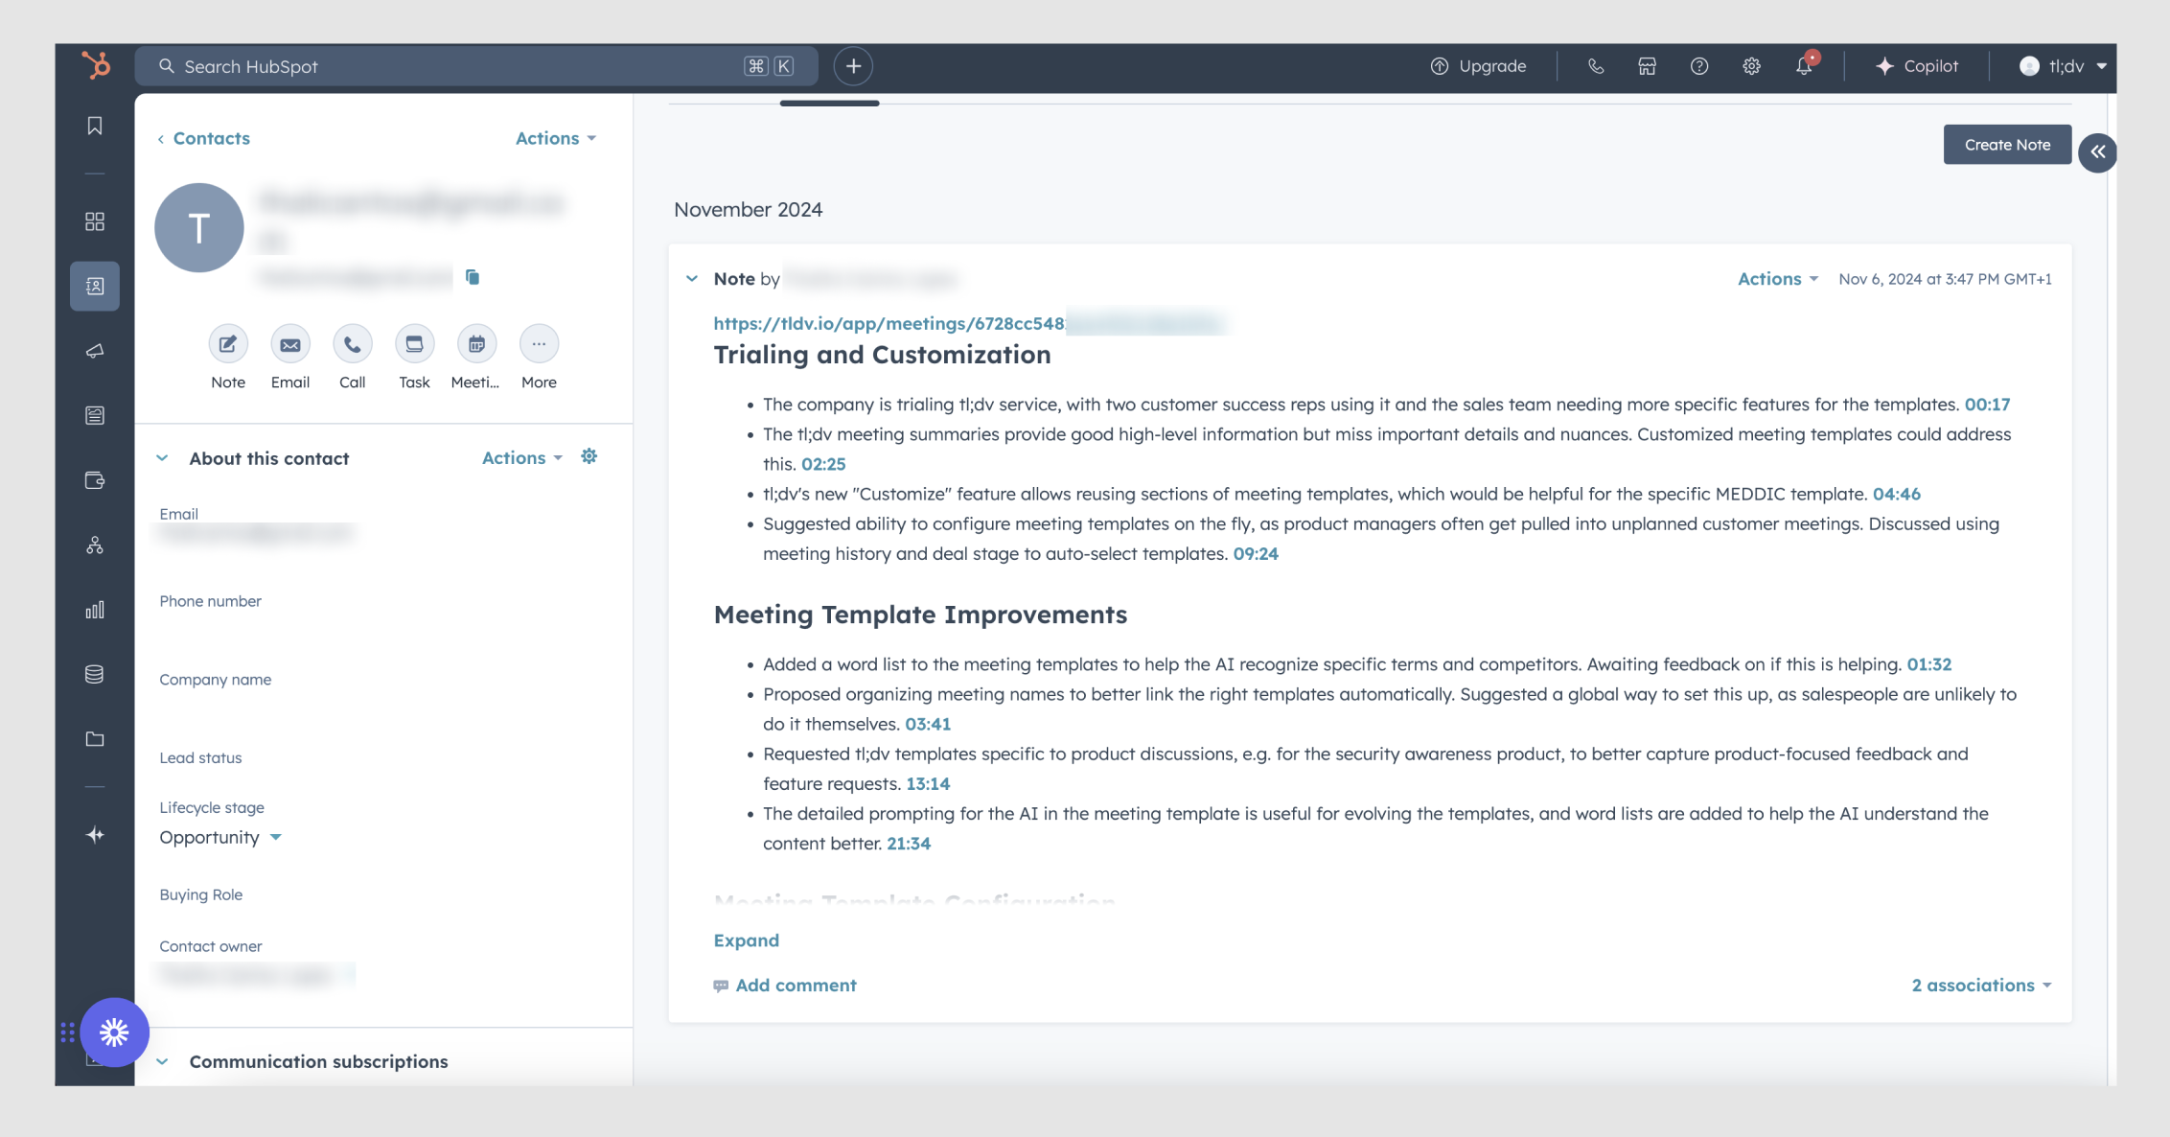2170x1137 pixels.
Task: Copy contact email with copy icon
Action: click(x=473, y=277)
